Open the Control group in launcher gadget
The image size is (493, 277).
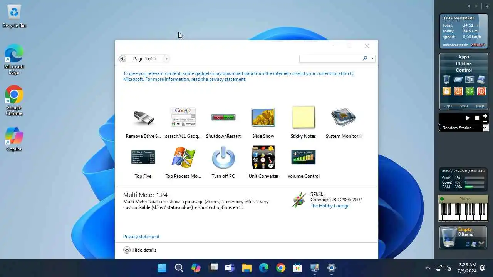pyautogui.click(x=464, y=70)
